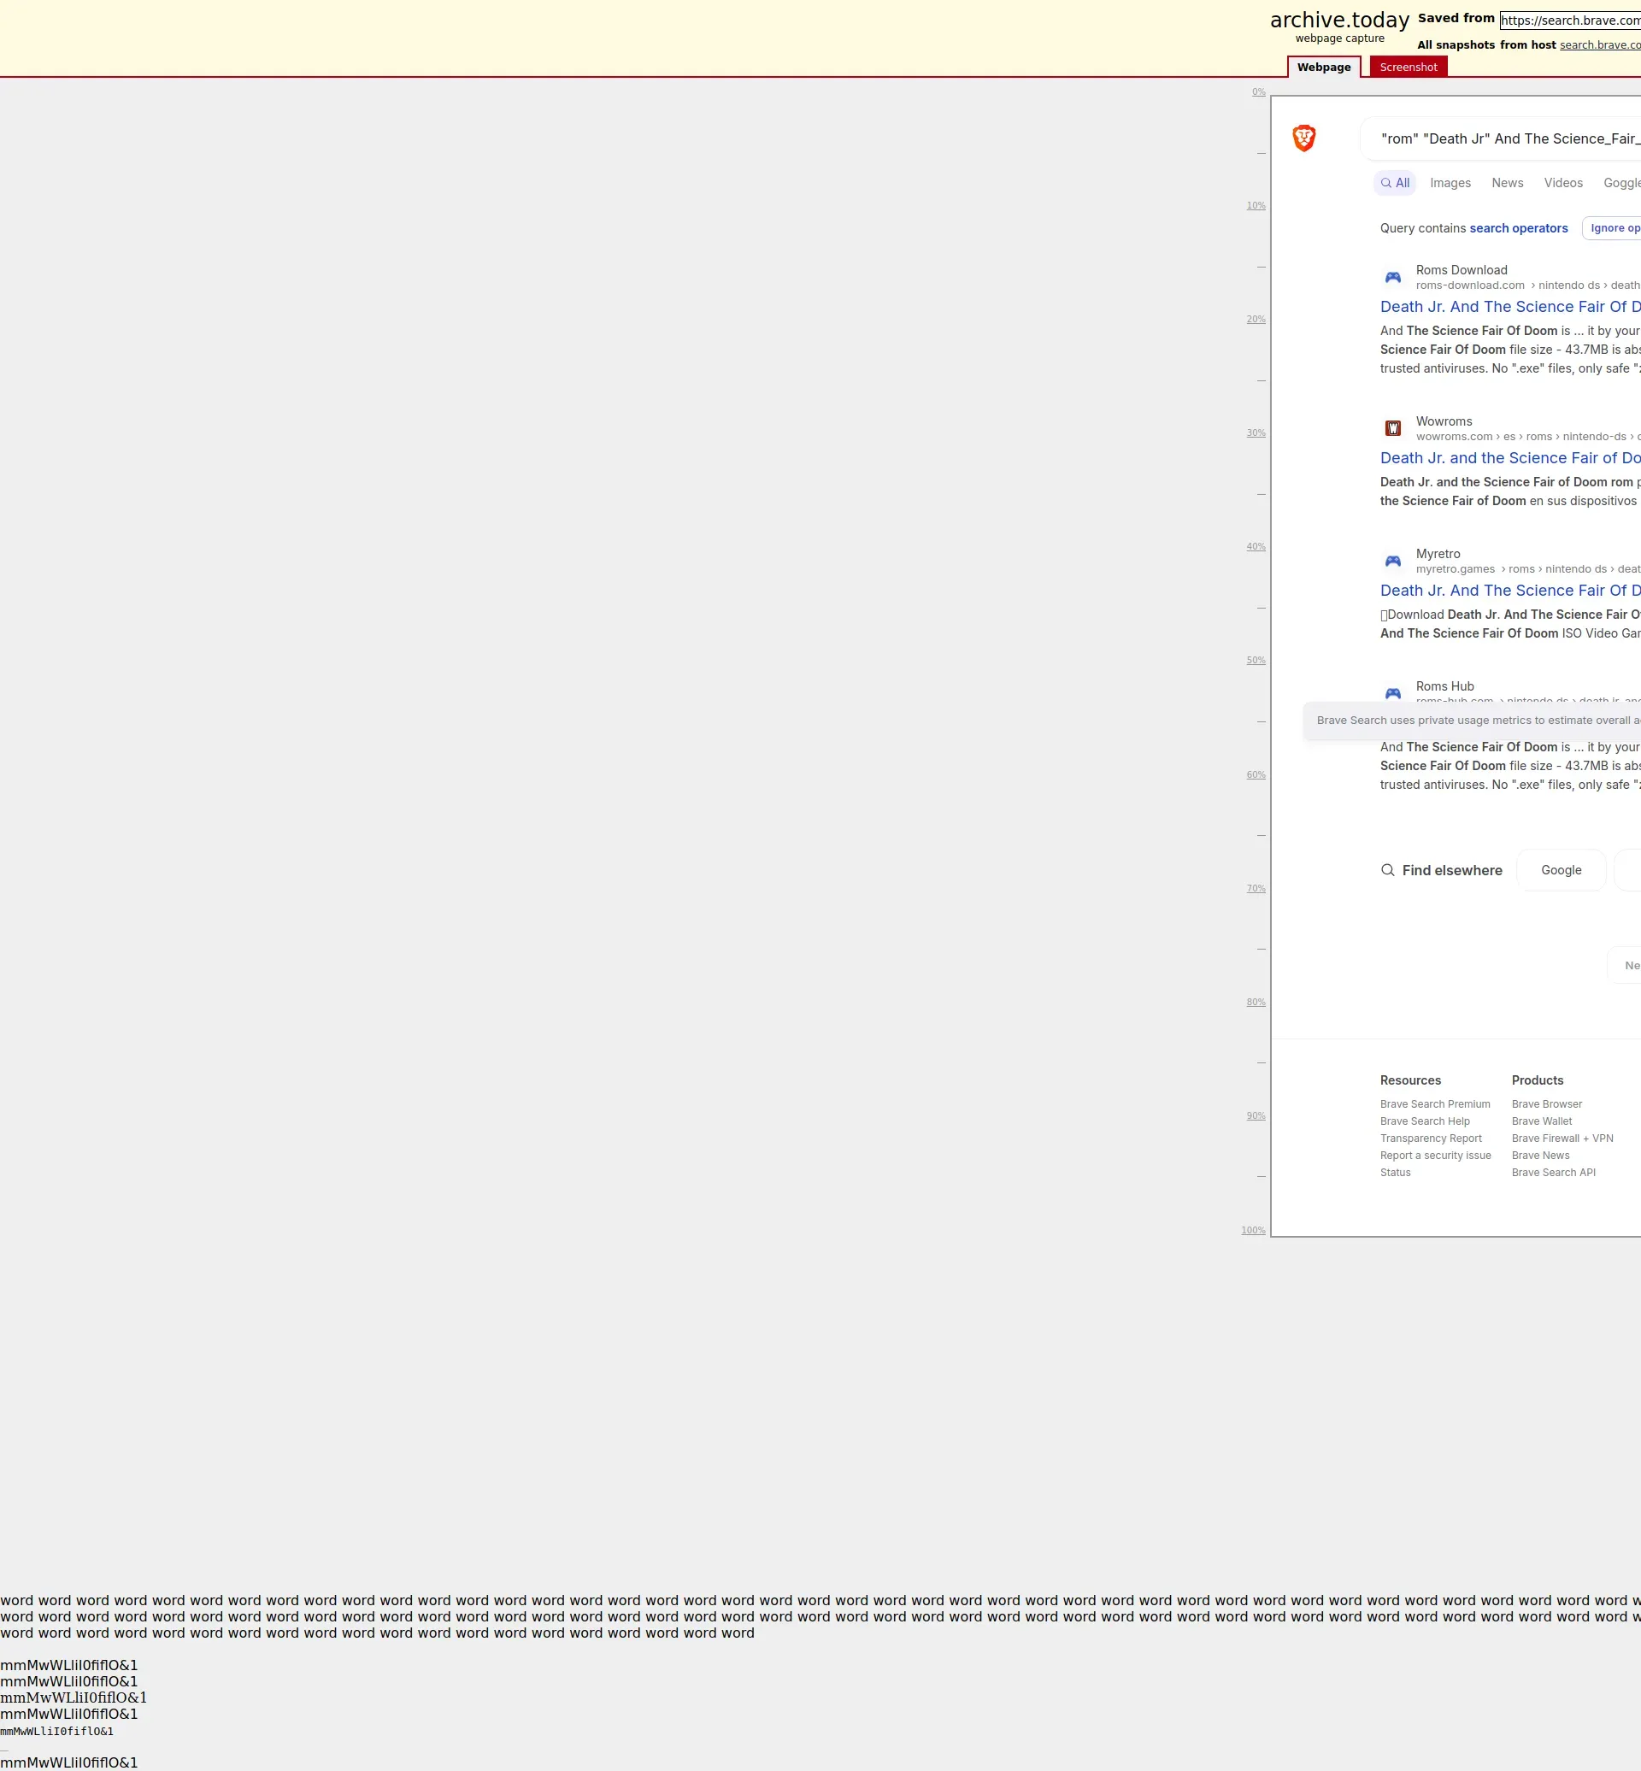The width and height of the screenshot is (1641, 1771).
Task: Switch to the Images search tab
Action: pyautogui.click(x=1450, y=183)
